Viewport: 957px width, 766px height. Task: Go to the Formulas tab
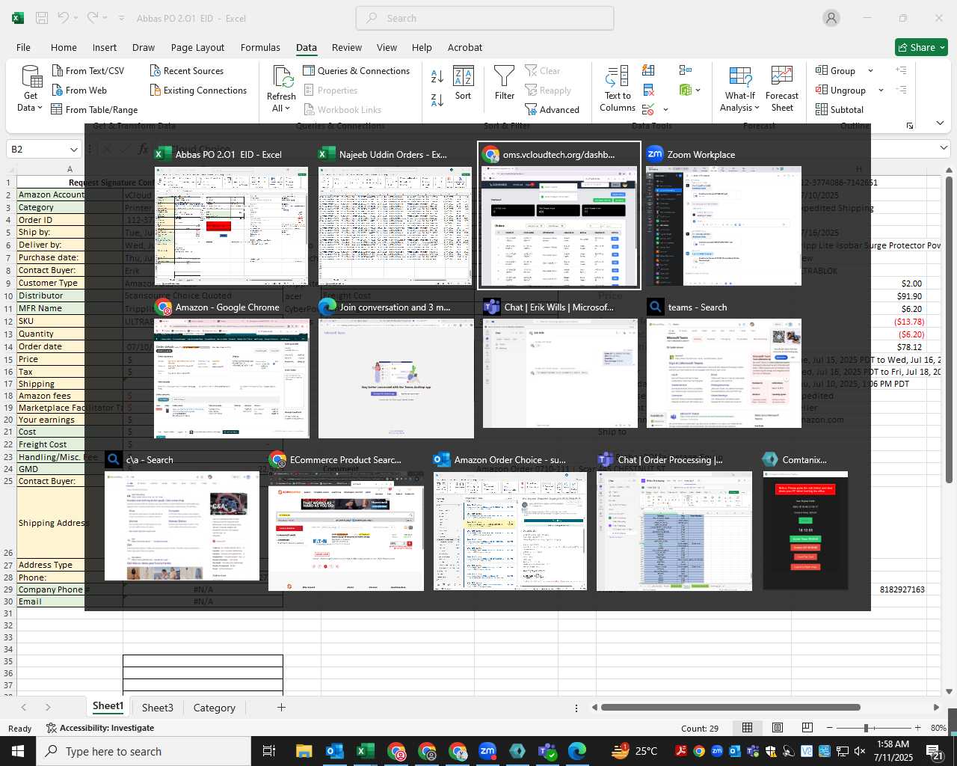click(260, 47)
